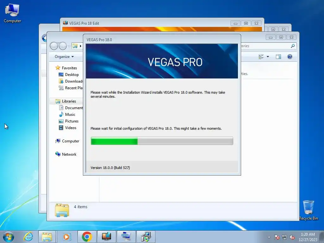Viewport: 324px width, 243px height.
Task: Open Action Center flag in tray
Action: (x=277, y=237)
